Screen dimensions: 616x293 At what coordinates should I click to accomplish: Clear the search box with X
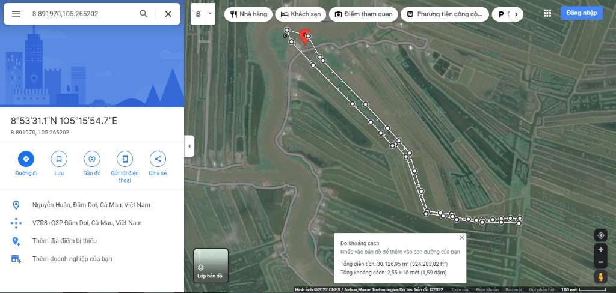click(168, 14)
